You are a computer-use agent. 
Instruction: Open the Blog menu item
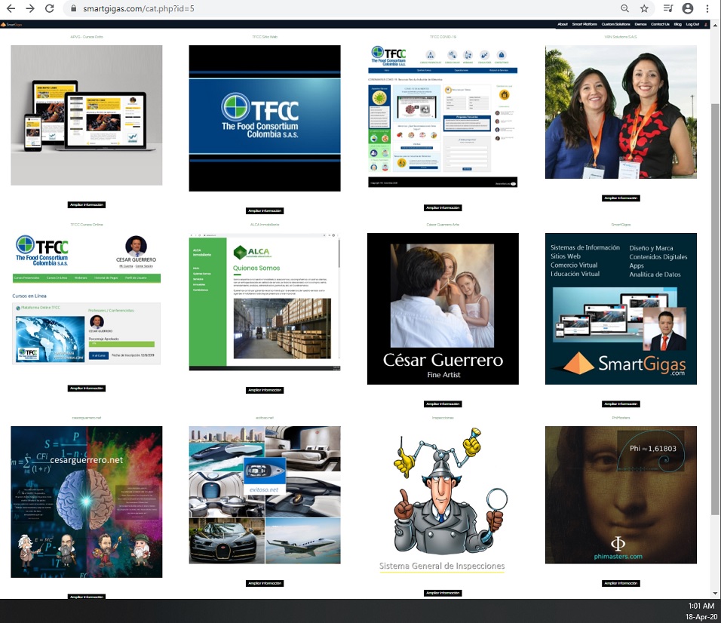[678, 24]
